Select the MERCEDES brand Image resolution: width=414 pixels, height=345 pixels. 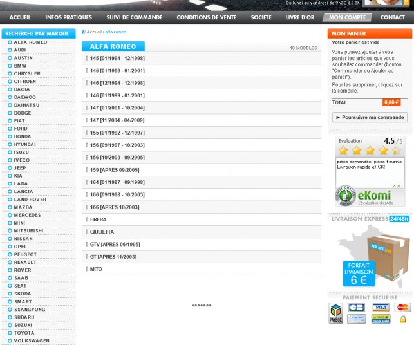pos(27,215)
